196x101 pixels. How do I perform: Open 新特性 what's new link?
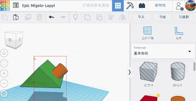pyautogui.click(x=160, y=5)
